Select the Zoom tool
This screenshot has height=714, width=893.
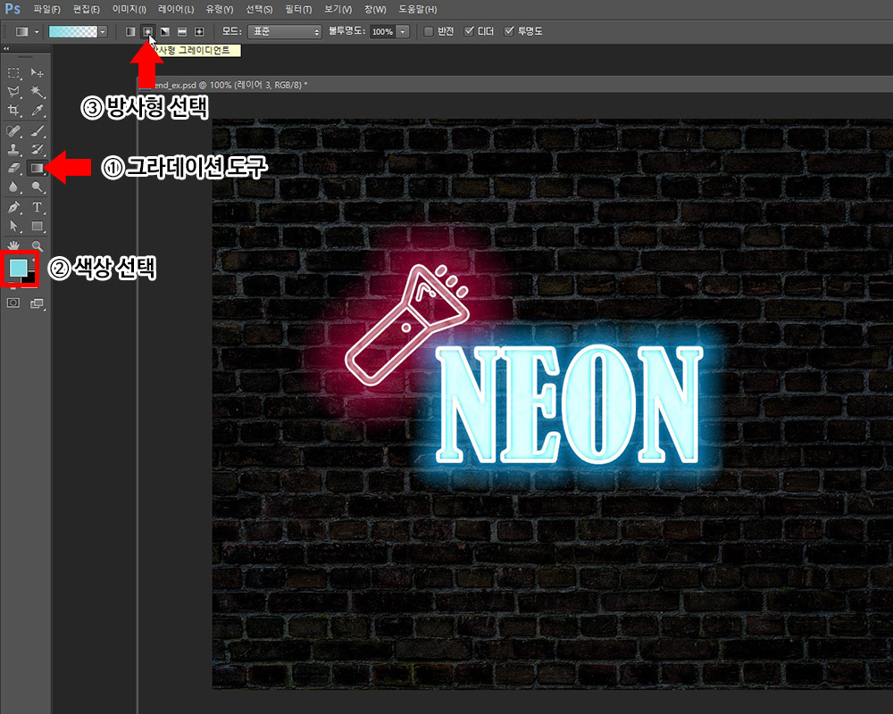pos(37,245)
